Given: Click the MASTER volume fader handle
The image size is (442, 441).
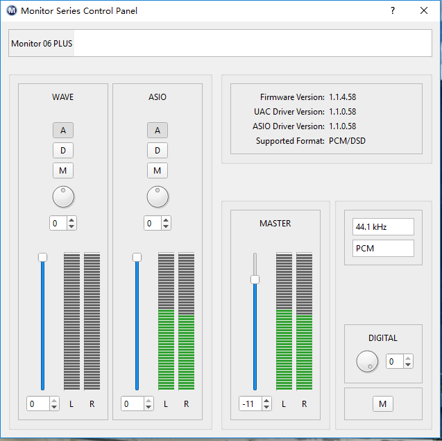Looking at the screenshot, I should coord(255,280).
